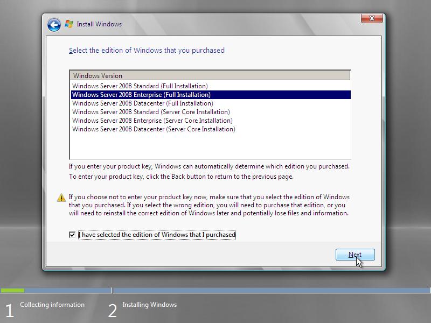
Task: Toggle 'I have selected the edition' checkbox
Action: [72, 235]
